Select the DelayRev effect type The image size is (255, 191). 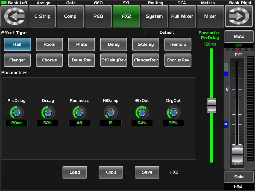(x=81, y=60)
